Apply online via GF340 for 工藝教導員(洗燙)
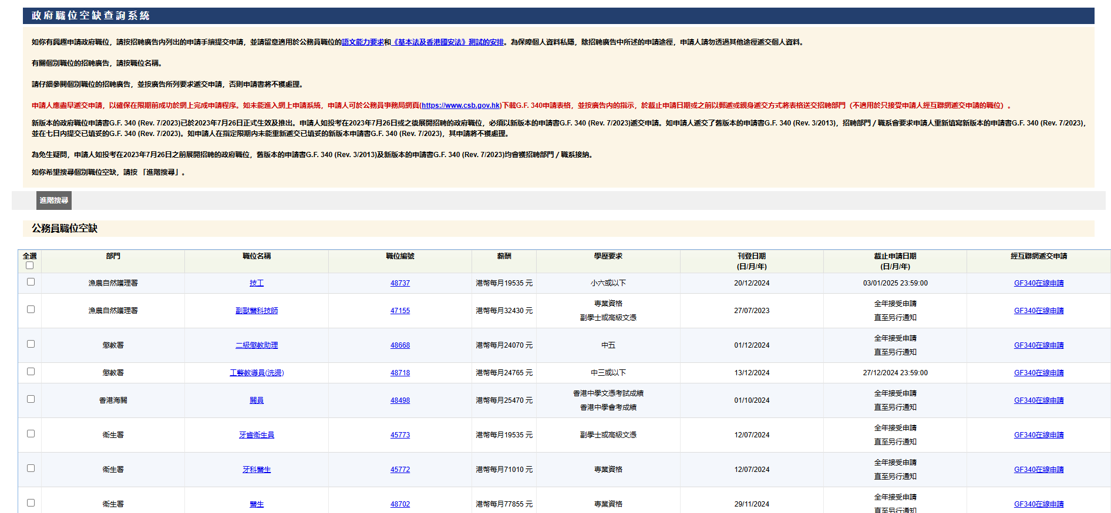1111x513 pixels. point(1038,373)
